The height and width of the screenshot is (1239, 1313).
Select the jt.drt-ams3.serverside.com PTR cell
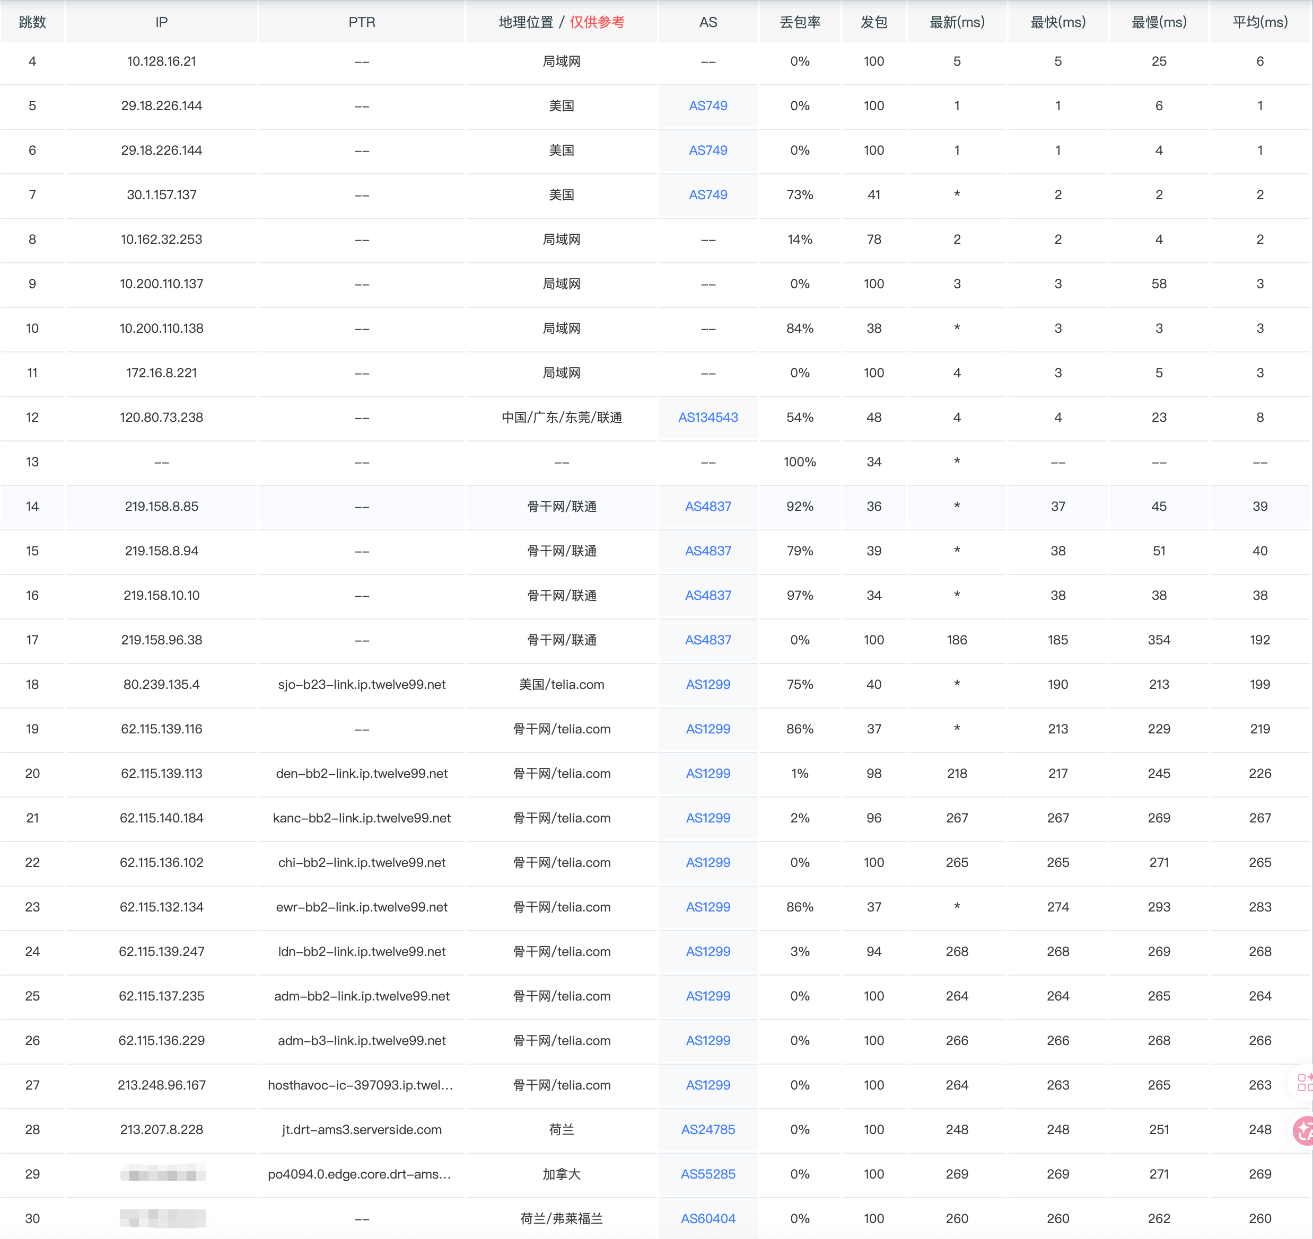coord(362,1129)
